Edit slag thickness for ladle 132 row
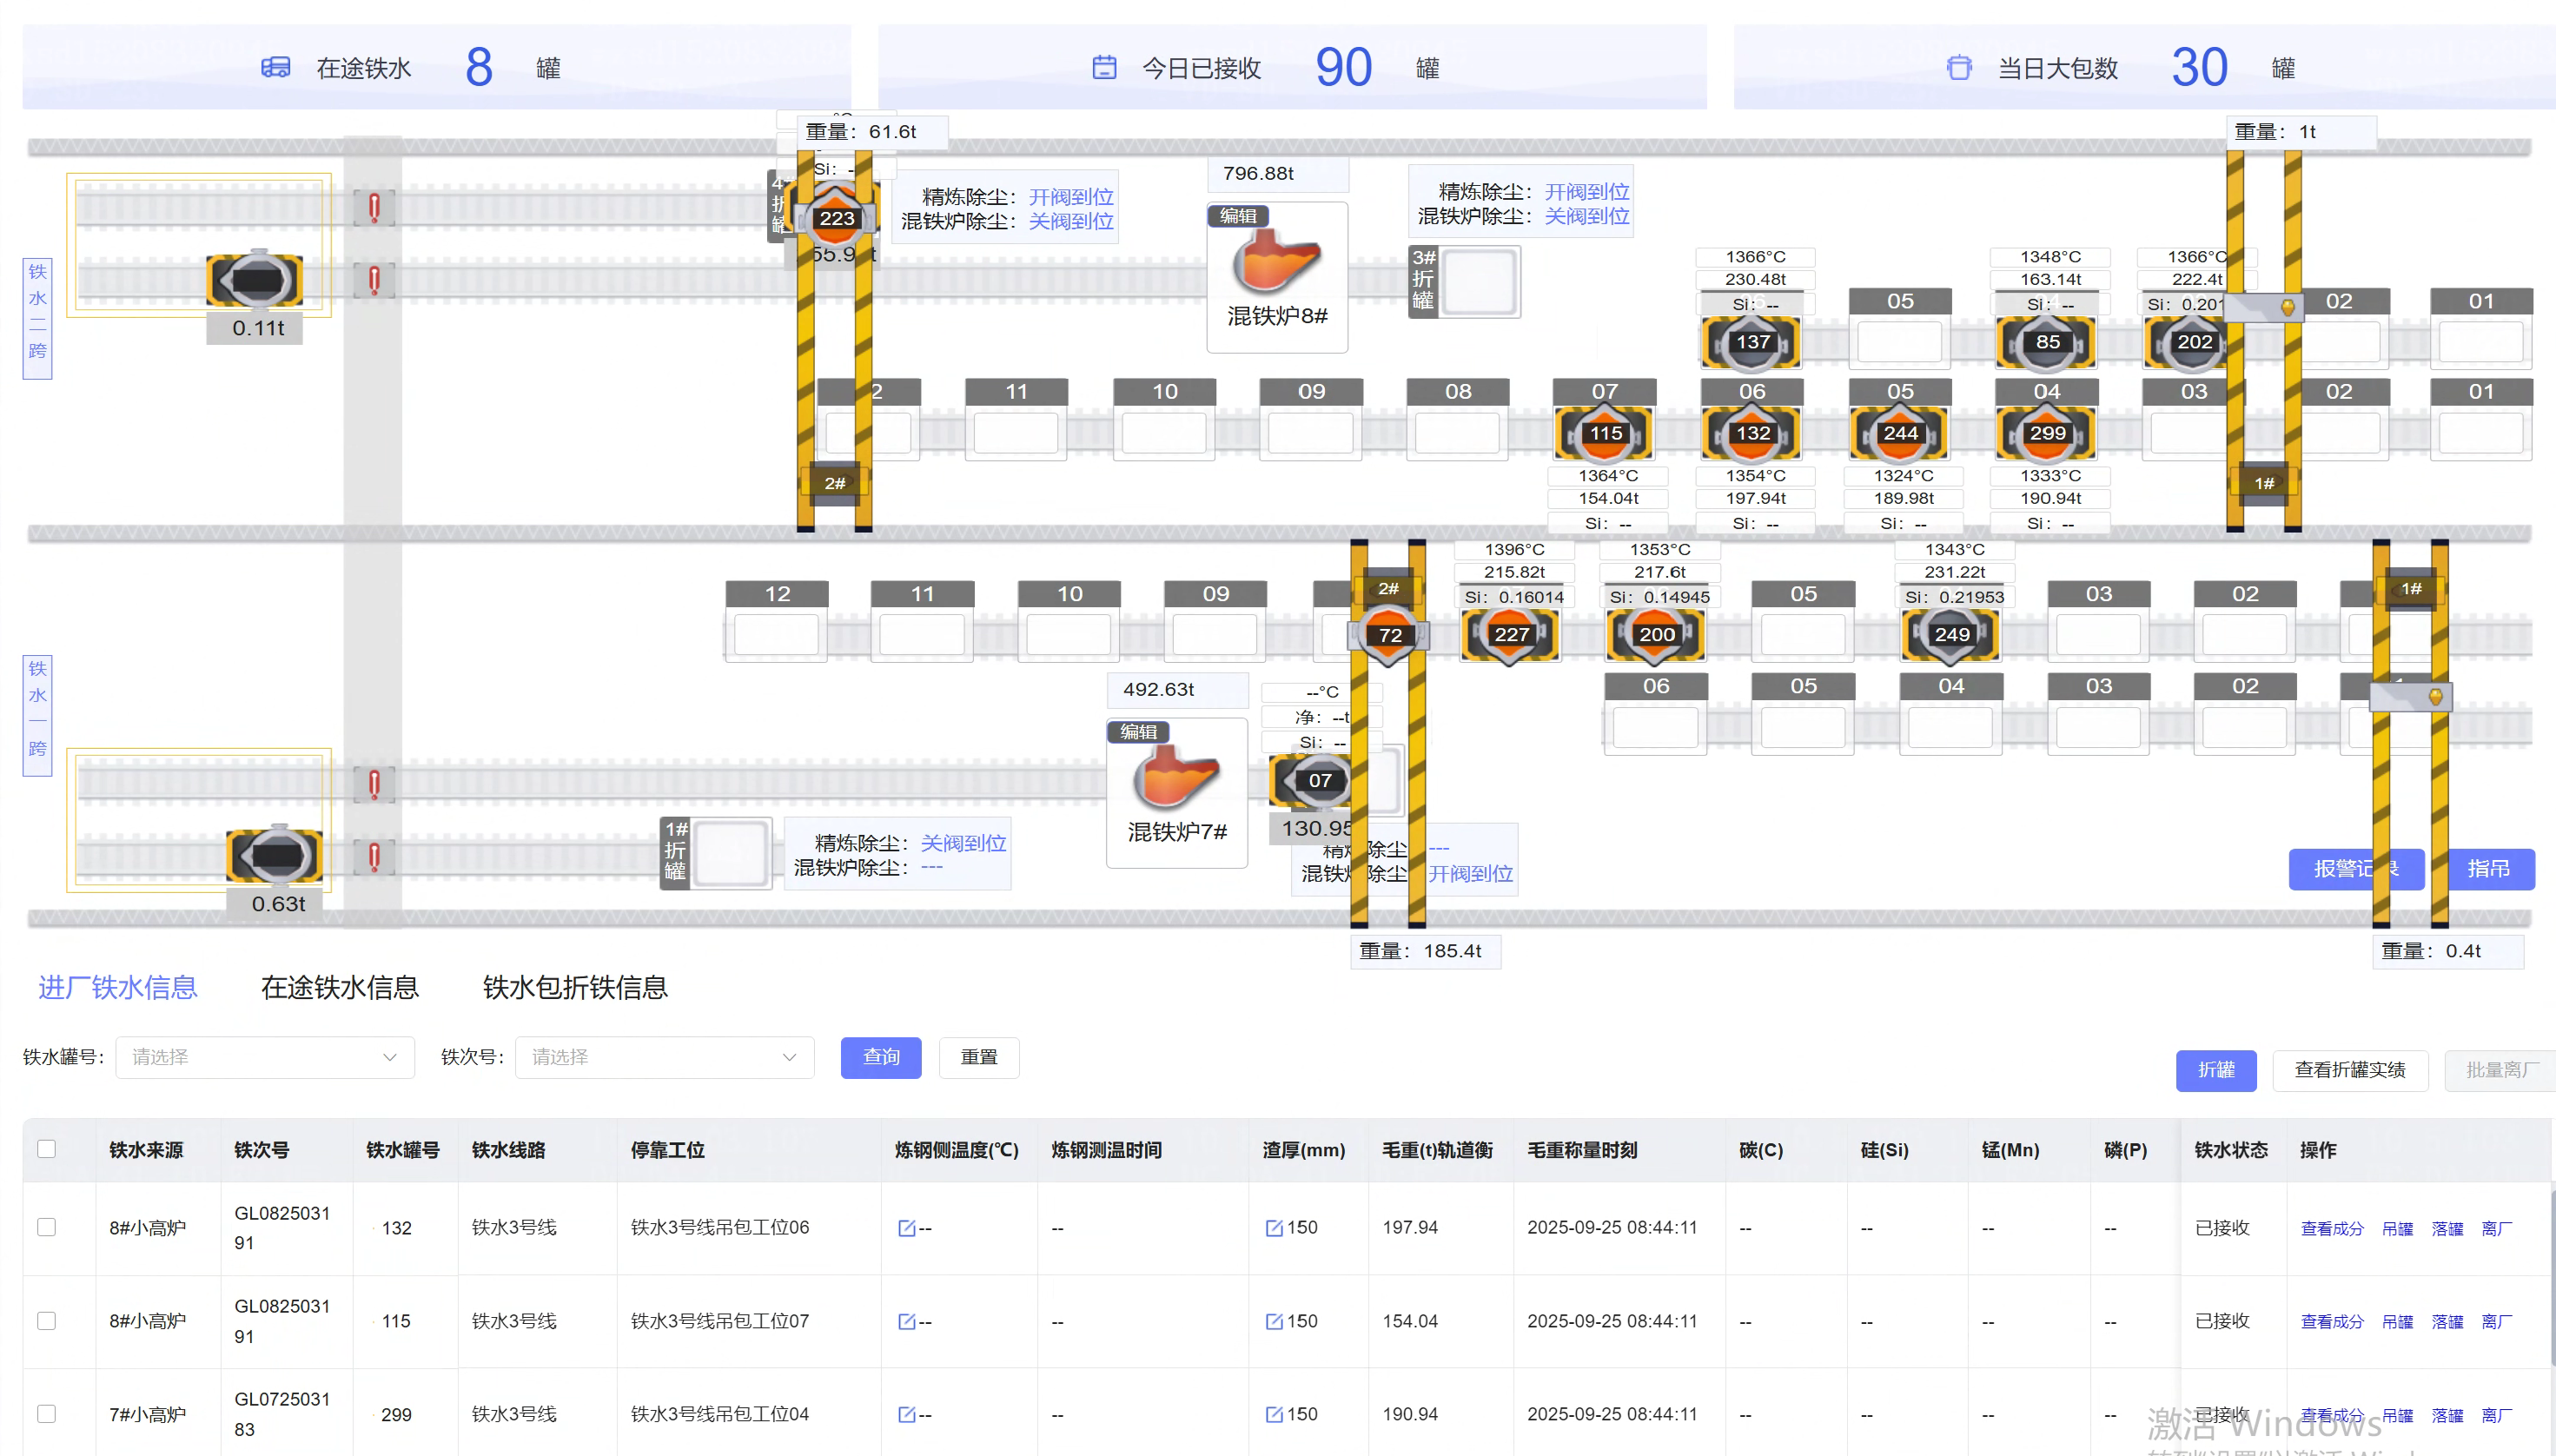This screenshot has height=1456, width=2556. pyautogui.click(x=1273, y=1228)
